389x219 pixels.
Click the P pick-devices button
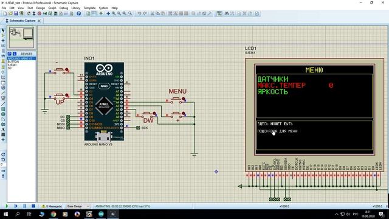click(10, 54)
